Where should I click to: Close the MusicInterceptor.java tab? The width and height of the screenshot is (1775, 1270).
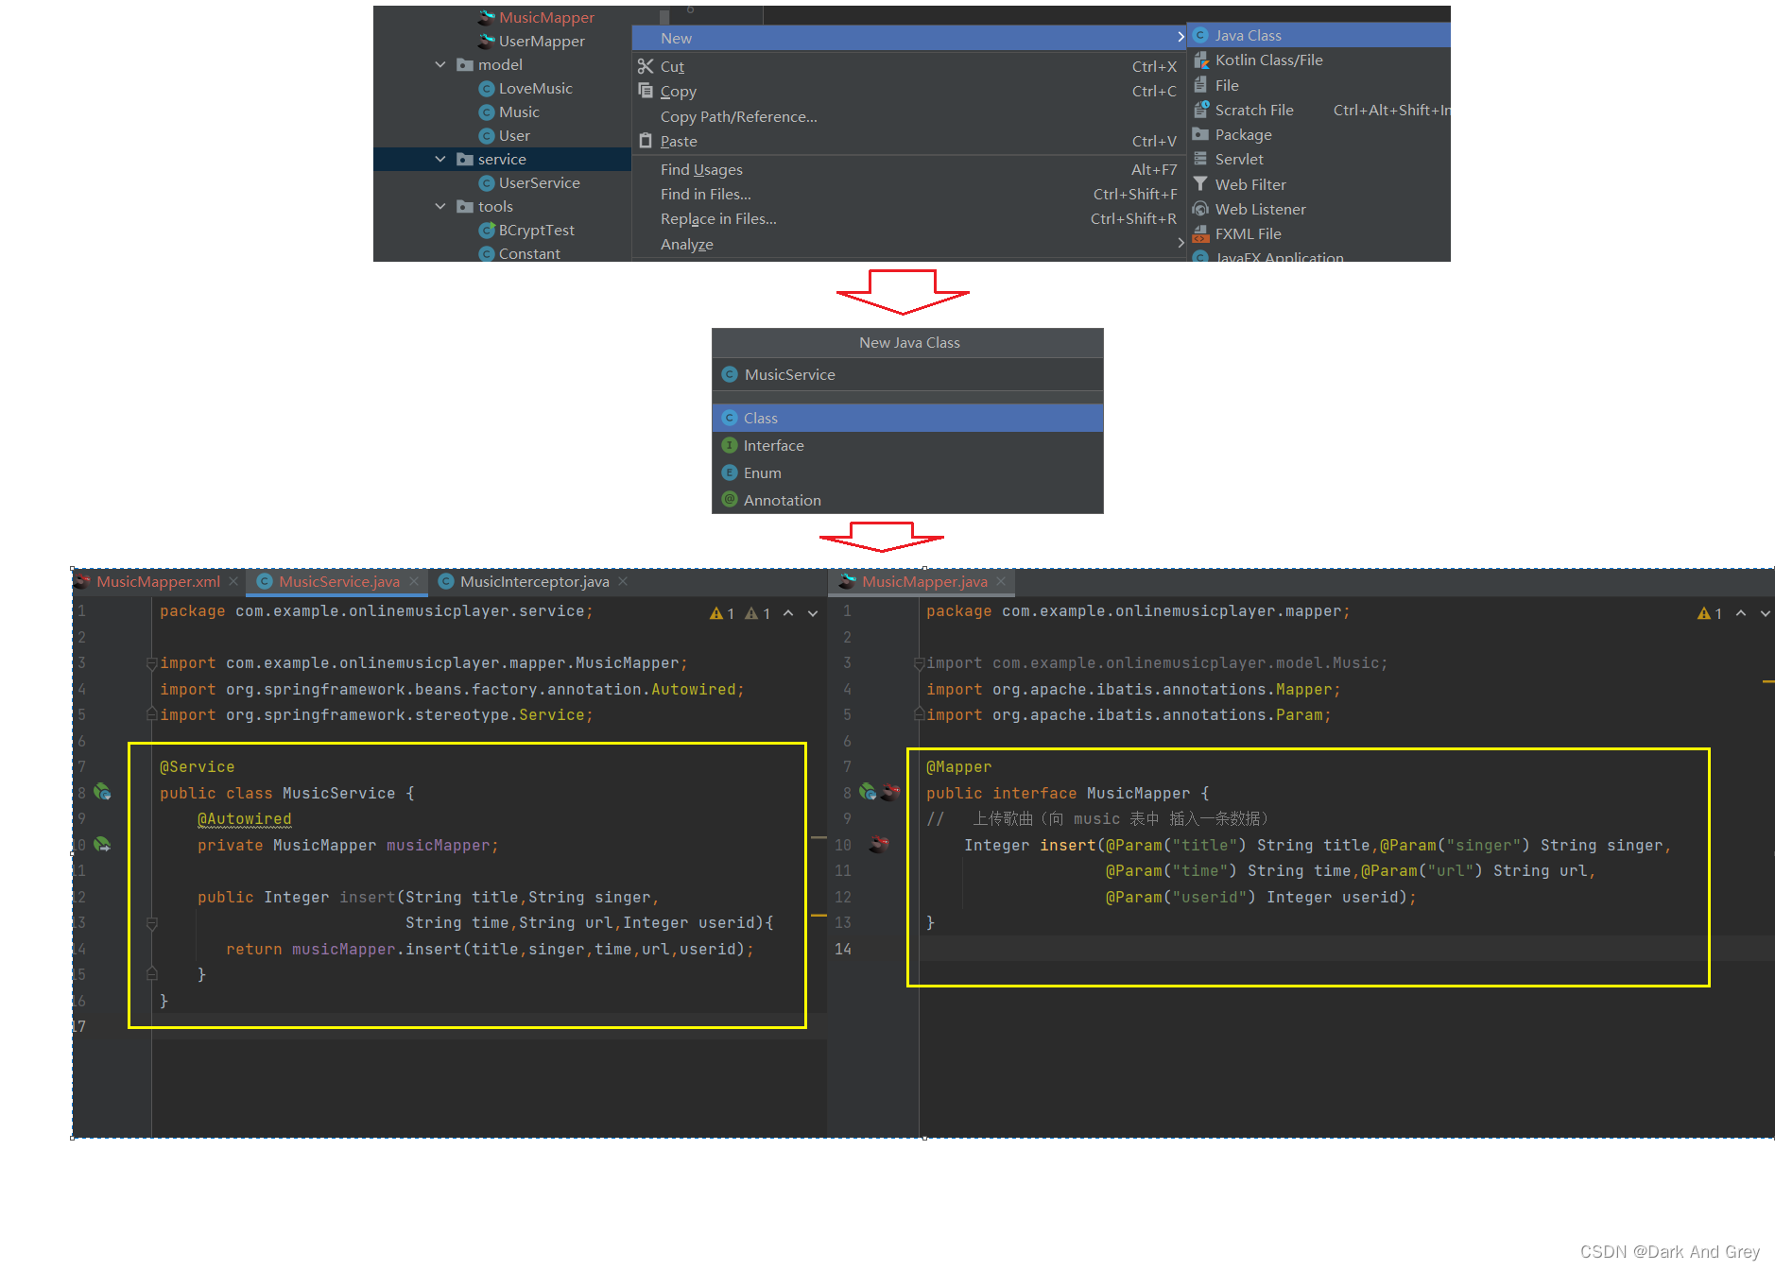(x=623, y=581)
